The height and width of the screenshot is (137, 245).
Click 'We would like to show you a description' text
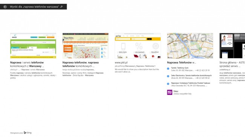pyautogui.click(x=137, y=71)
